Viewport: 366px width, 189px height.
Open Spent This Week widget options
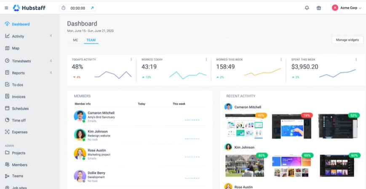(356, 59)
